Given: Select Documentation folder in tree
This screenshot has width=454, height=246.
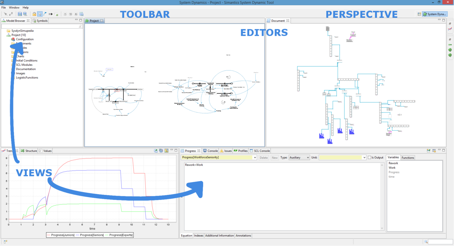Looking at the screenshot, I should pyautogui.click(x=26, y=69).
